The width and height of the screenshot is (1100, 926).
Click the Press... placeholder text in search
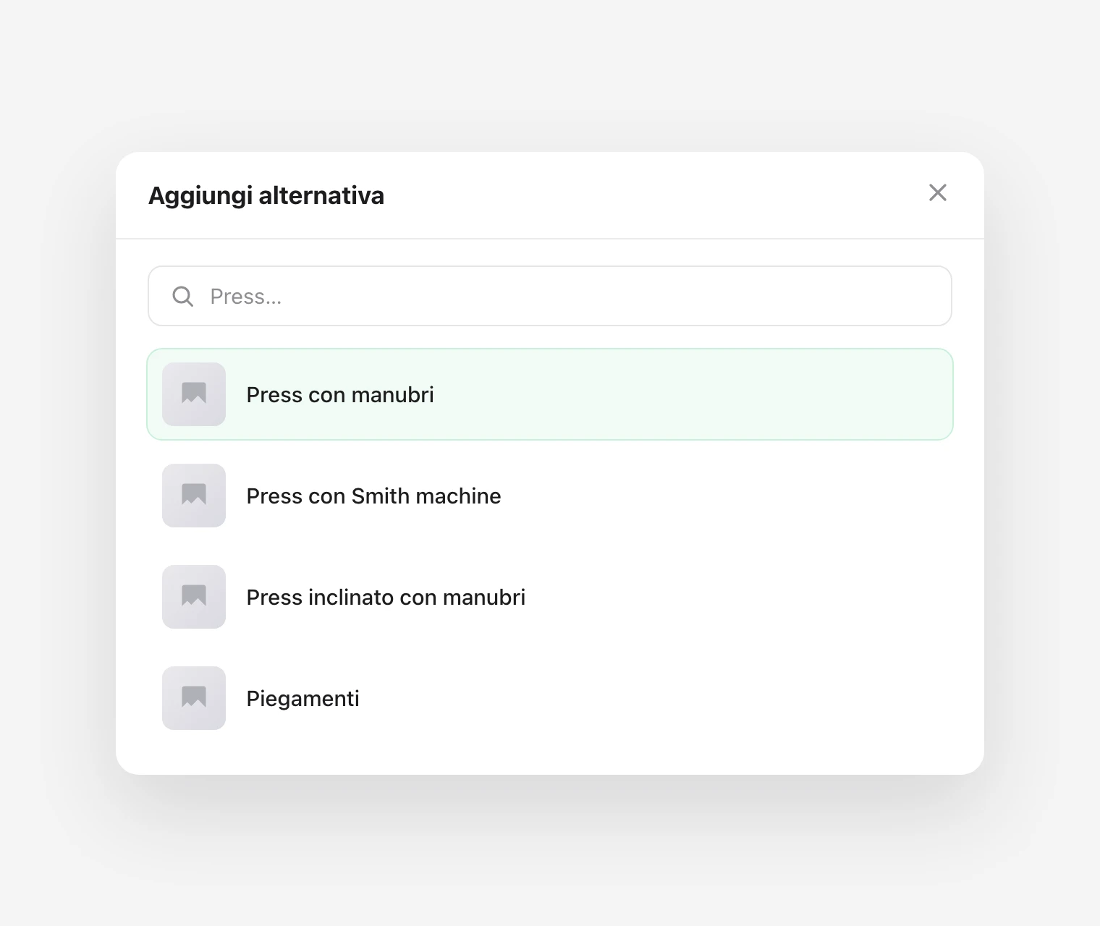246,297
